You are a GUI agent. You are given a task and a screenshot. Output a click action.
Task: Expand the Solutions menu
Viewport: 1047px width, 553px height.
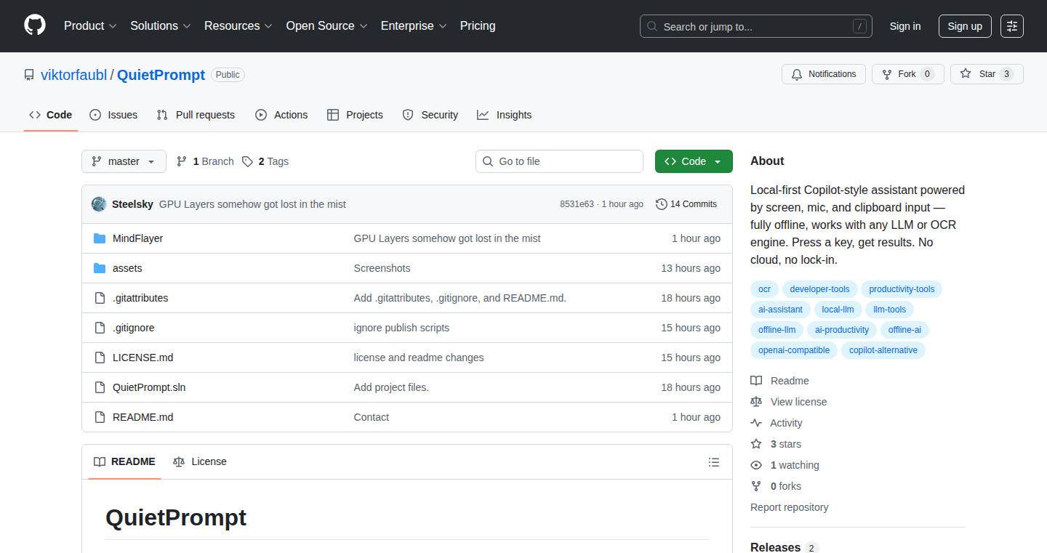(161, 26)
